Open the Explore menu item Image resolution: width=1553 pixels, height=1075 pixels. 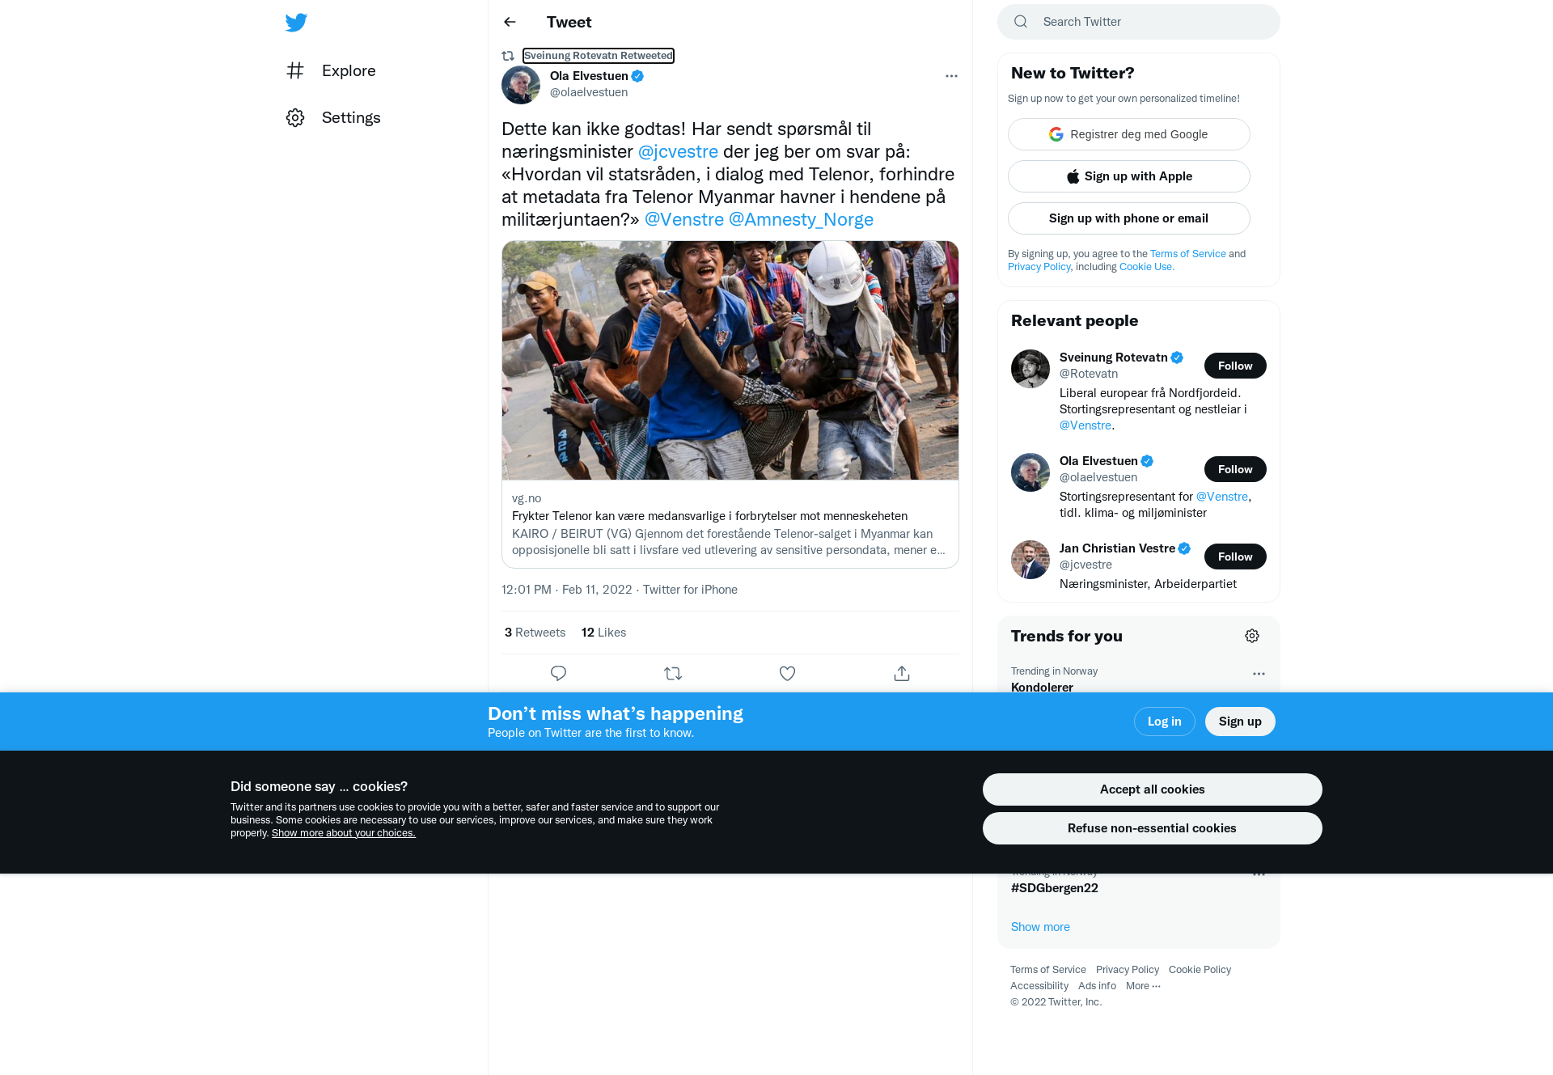click(x=331, y=70)
